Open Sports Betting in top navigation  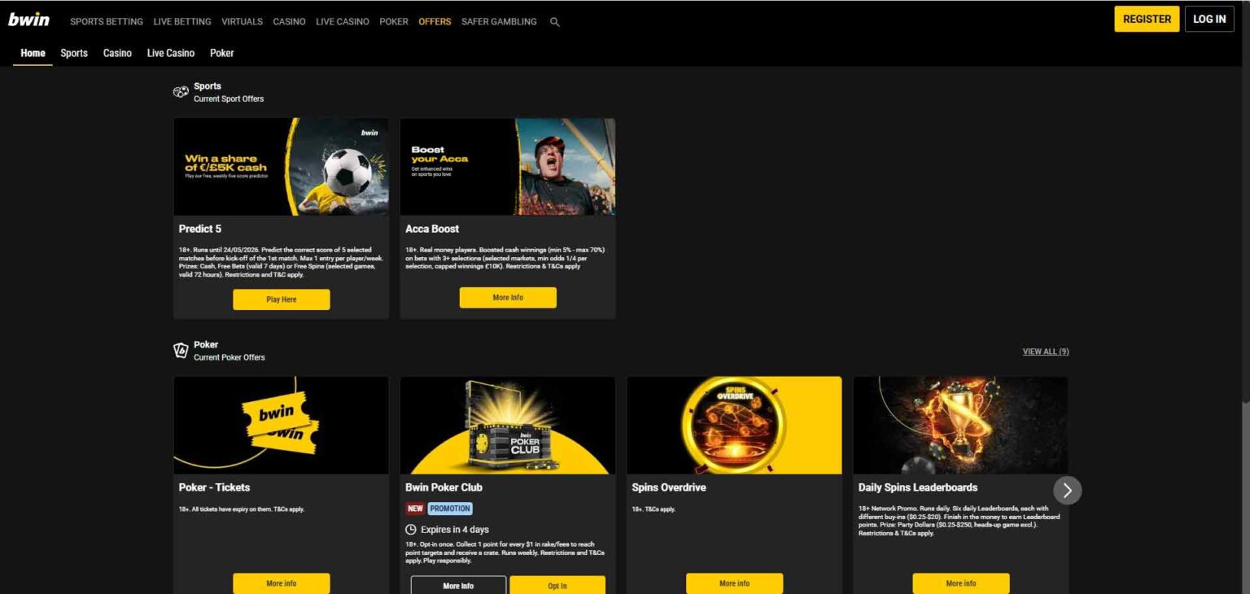107,22
